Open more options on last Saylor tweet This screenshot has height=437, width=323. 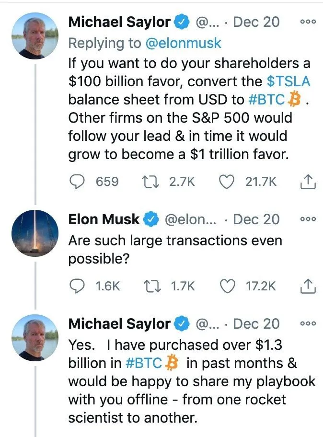click(x=308, y=323)
